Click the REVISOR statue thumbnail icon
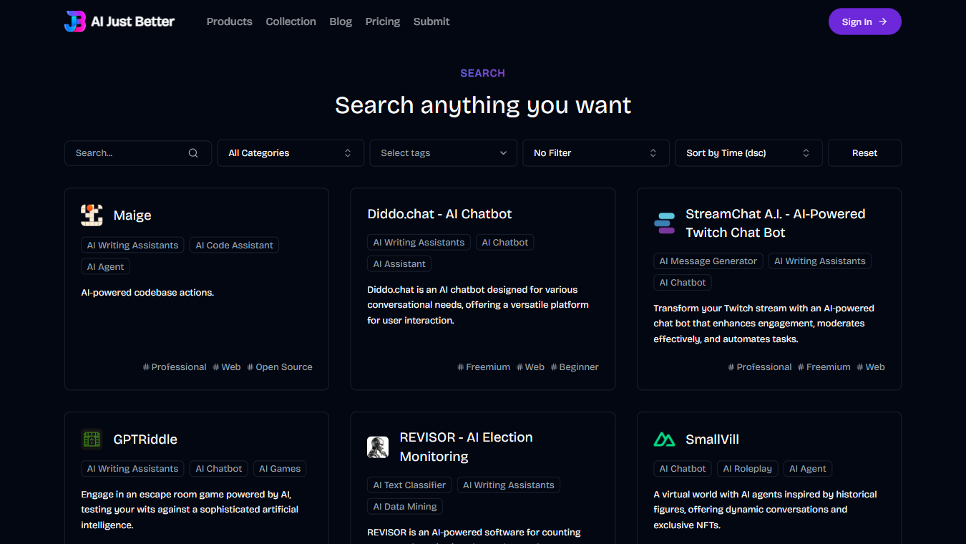This screenshot has width=966, height=544. tap(378, 447)
